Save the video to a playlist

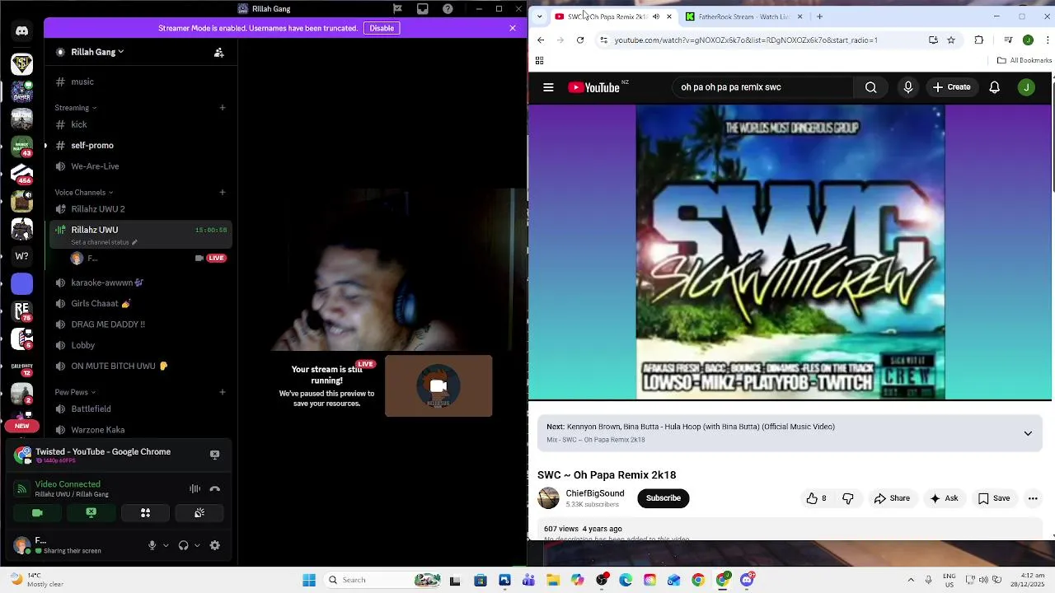pos(993,498)
